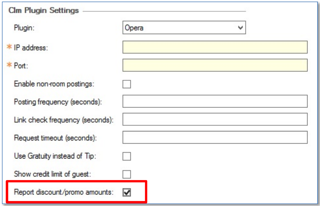Image resolution: width=320 pixels, height=206 pixels.
Task: Enable the non-room postings checkbox
Action: (x=127, y=84)
